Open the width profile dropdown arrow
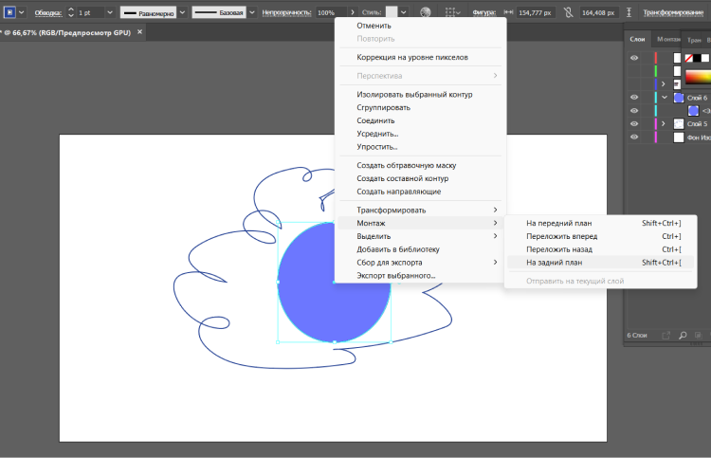This screenshot has width=711, height=458. click(182, 12)
